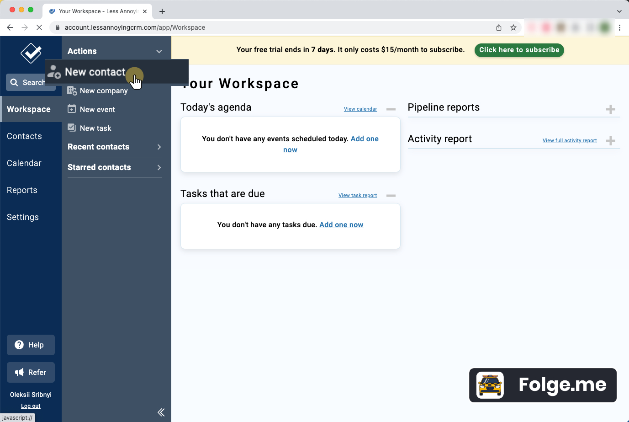Click the Search field in sidebar

pos(27,82)
